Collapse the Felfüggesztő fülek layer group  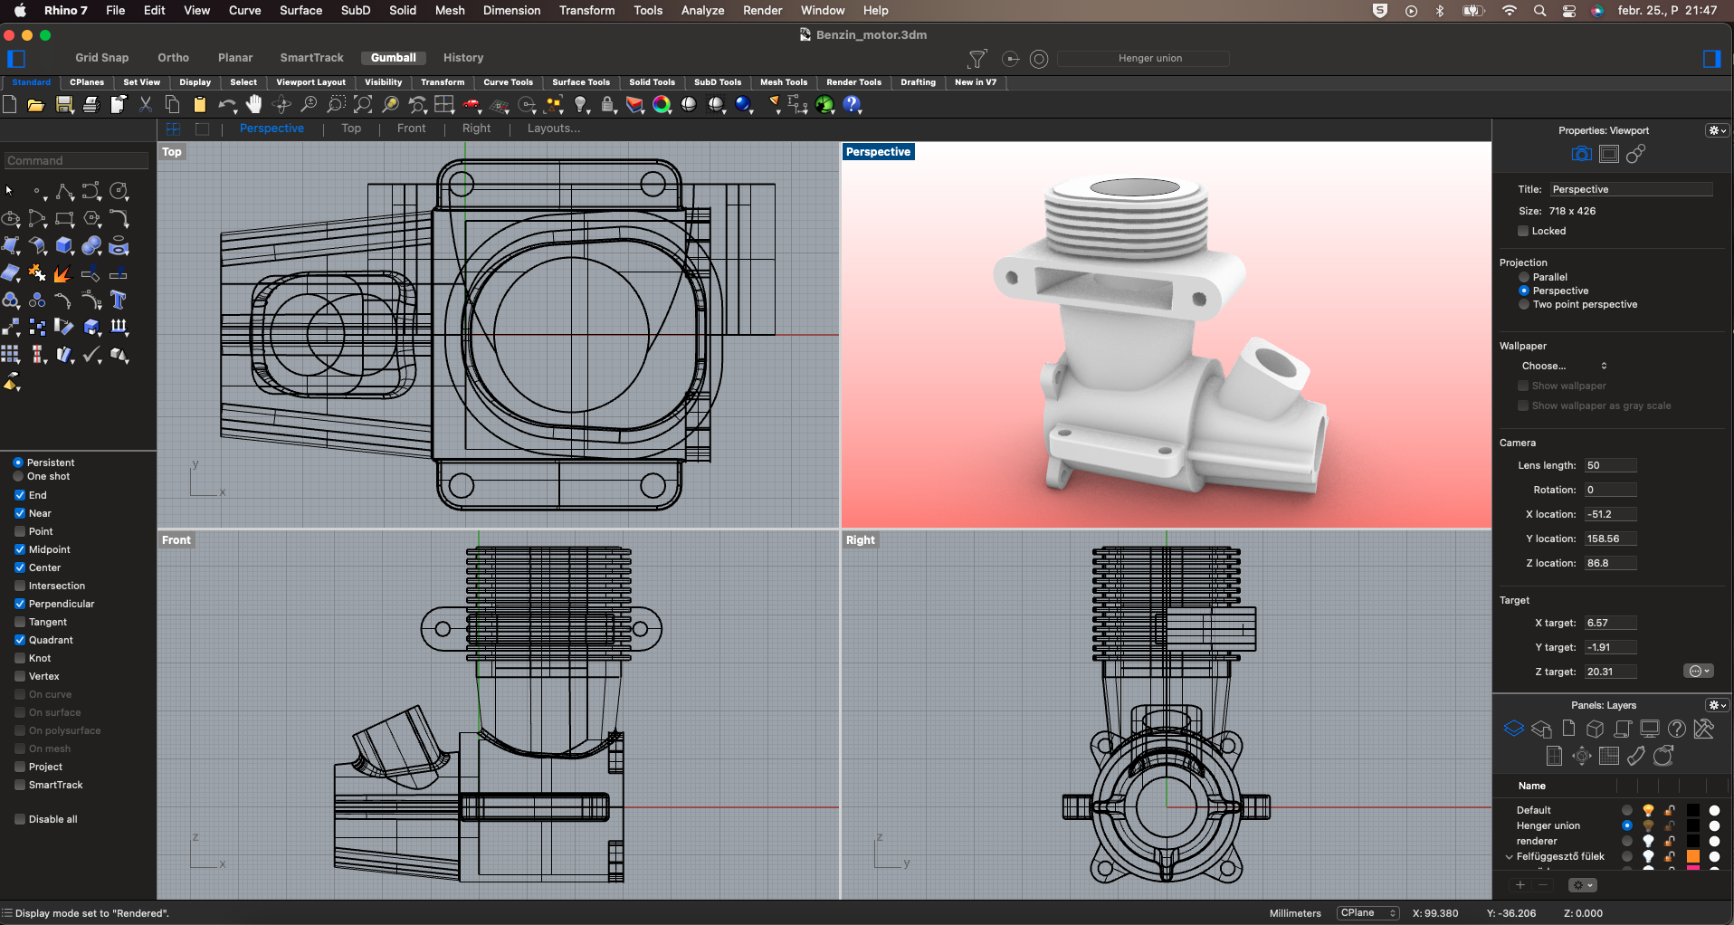pyautogui.click(x=1509, y=856)
